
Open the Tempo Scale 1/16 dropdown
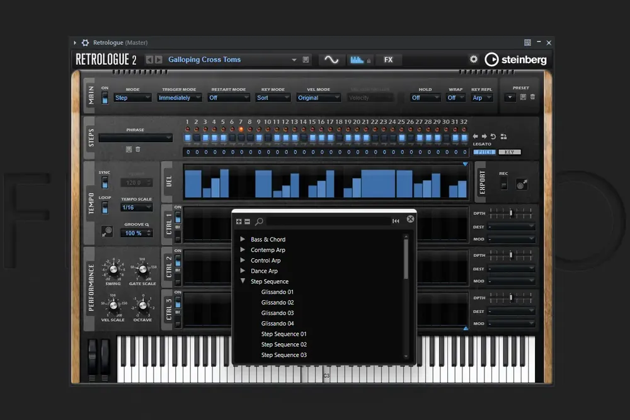point(137,207)
